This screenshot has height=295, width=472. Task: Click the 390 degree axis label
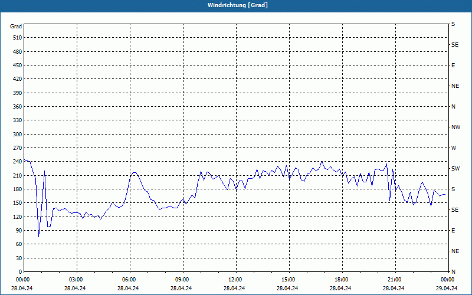18,93
